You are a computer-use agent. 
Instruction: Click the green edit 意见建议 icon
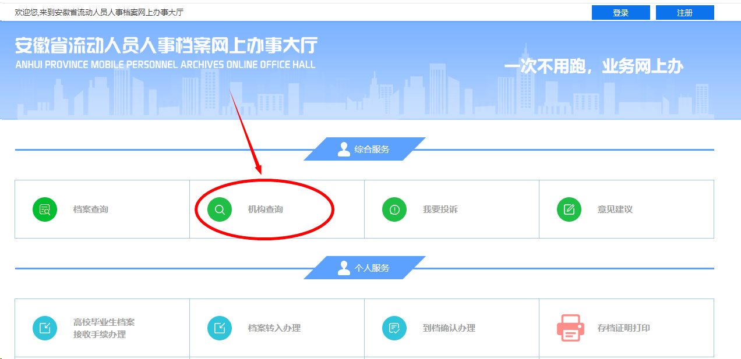pyautogui.click(x=569, y=209)
